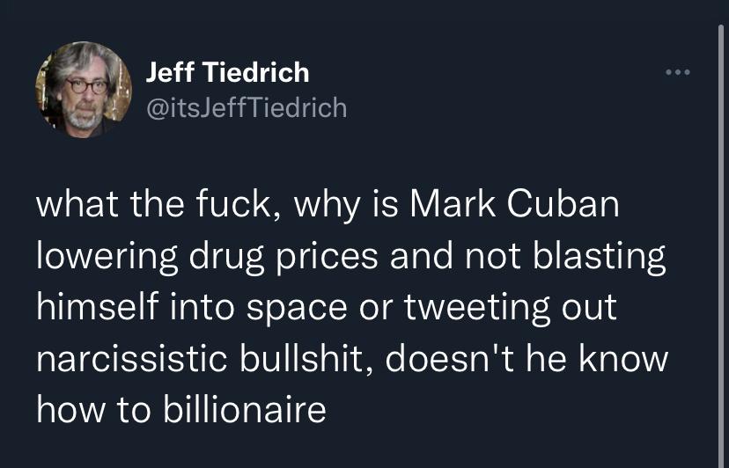Click Jeff Tiedrich's profile picture
The height and width of the screenshot is (468, 729).
point(83,90)
